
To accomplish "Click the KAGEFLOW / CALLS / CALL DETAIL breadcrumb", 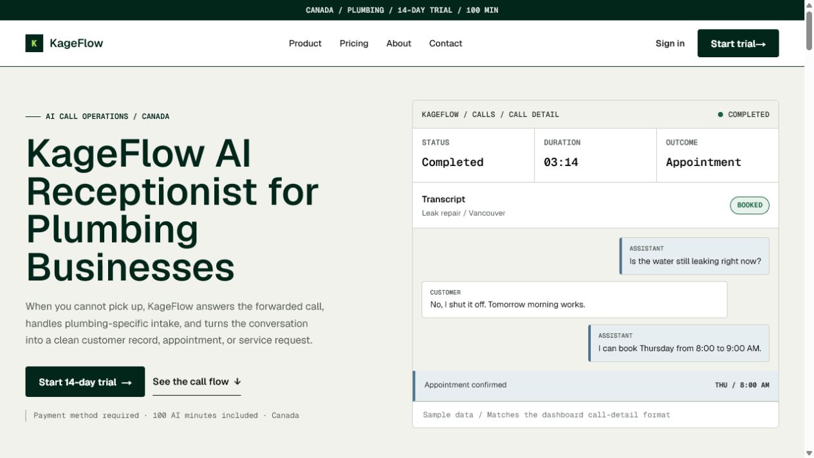I will (490, 114).
